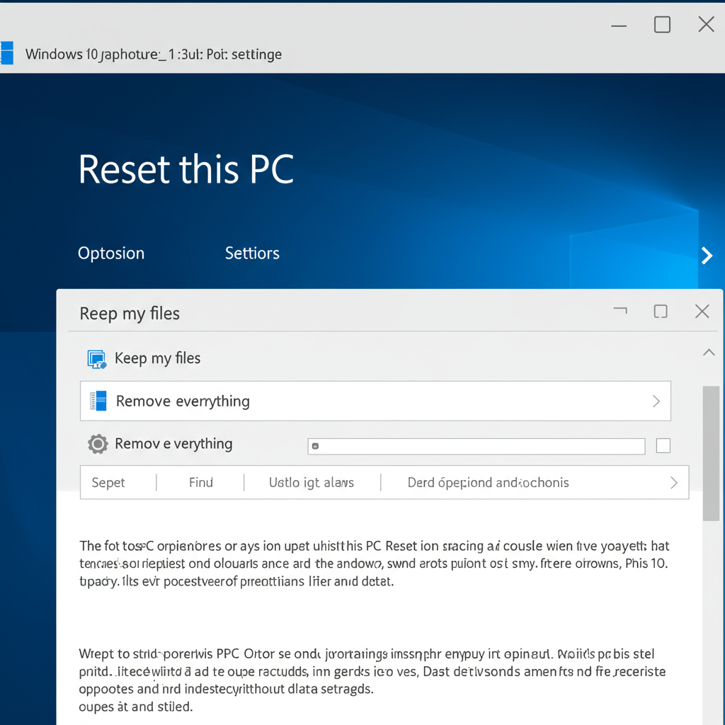Click the paragraph starting 'The fot tos'
This screenshot has height=725, width=725.
point(375,563)
